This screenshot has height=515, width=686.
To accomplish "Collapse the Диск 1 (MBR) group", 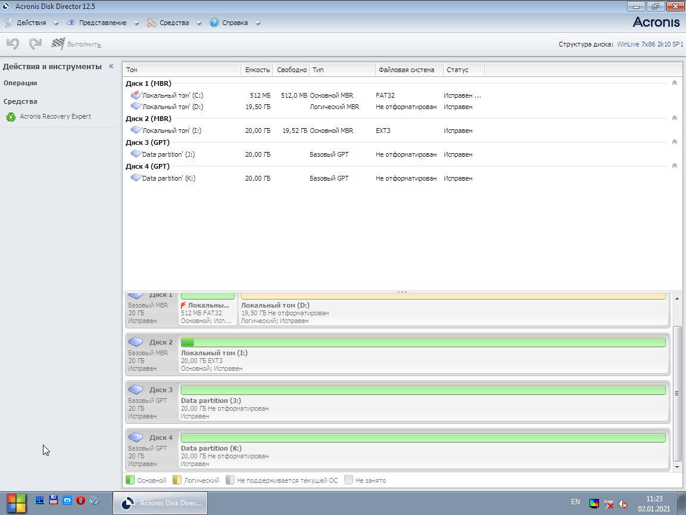I will [674, 83].
